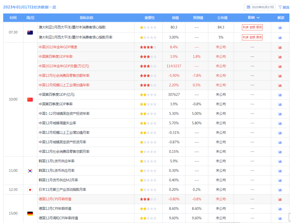
Task: Click the Australia flag icon
Action: click(x=30, y=32)
